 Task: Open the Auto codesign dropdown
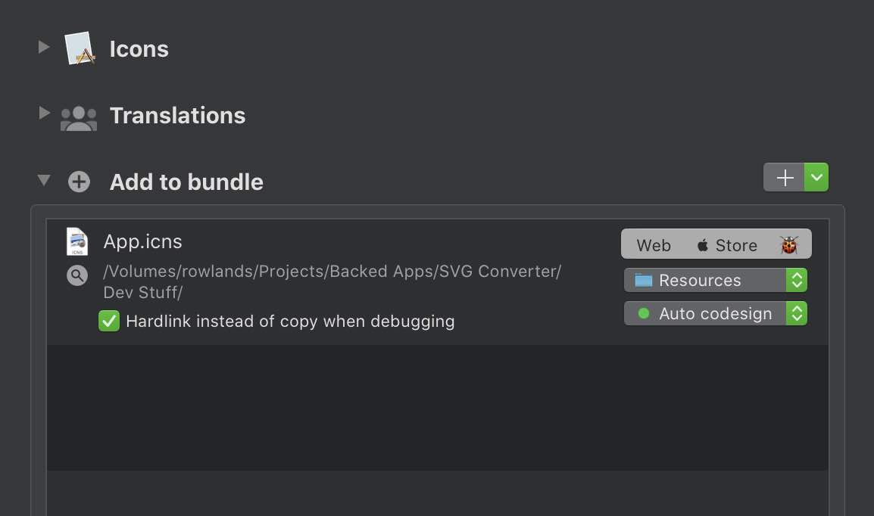tap(715, 313)
